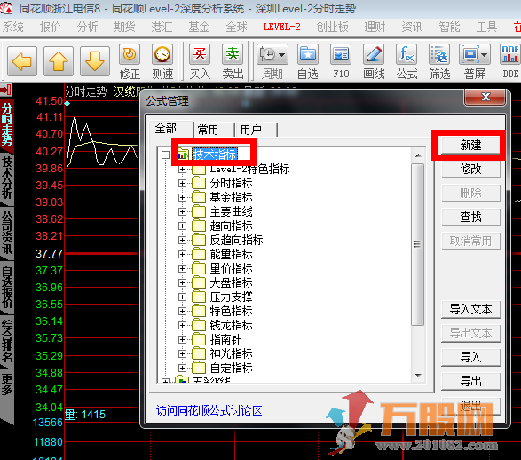Switch to the 常用 tab
Image resolution: width=521 pixels, height=460 pixels.
pos(213,130)
